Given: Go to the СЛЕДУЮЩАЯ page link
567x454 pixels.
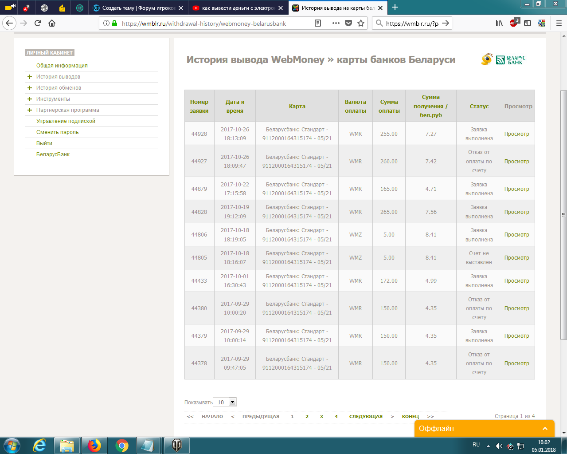Looking at the screenshot, I should [x=366, y=417].
